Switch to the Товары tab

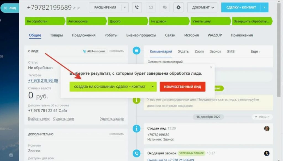tap(56, 35)
